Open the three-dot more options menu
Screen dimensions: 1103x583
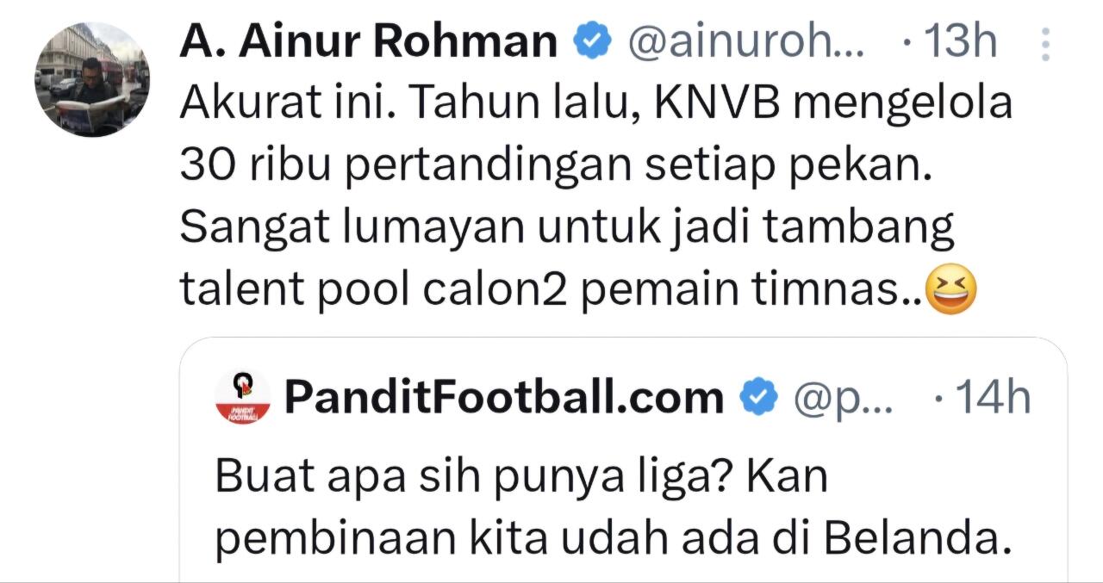coord(1045,43)
